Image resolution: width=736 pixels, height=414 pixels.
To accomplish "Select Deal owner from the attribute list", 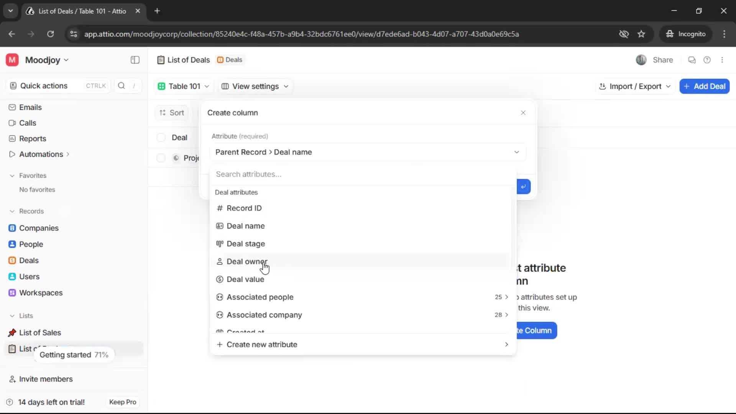I will pos(248,261).
